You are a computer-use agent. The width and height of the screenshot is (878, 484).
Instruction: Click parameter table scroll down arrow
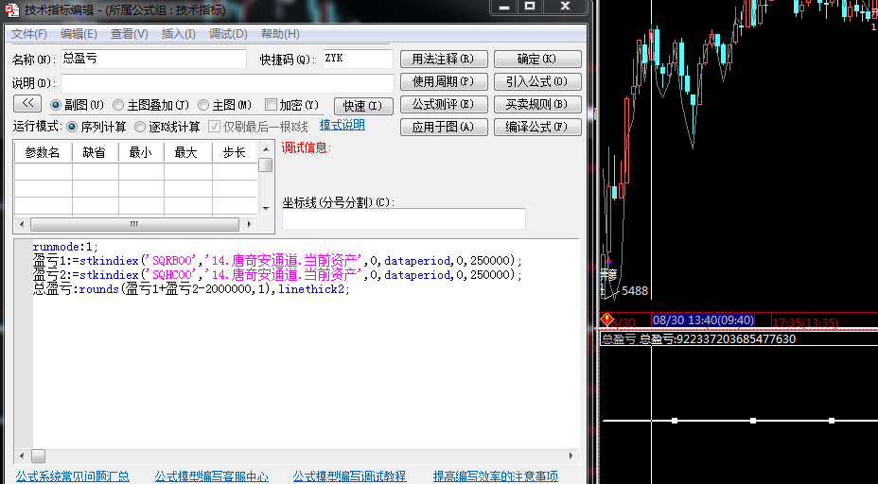266,209
